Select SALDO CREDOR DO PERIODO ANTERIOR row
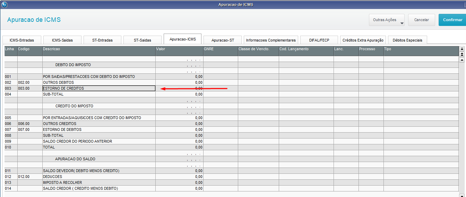466x197 pixels. (x=231, y=141)
